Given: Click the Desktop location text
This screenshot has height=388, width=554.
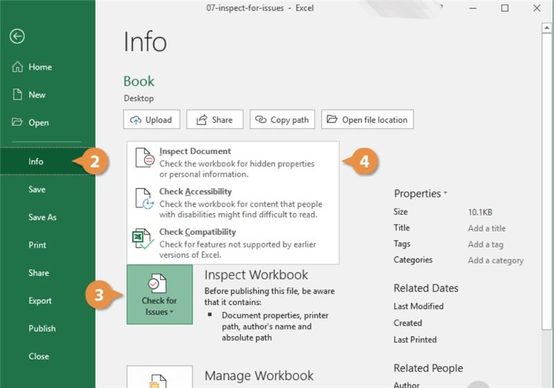Looking at the screenshot, I should [138, 98].
